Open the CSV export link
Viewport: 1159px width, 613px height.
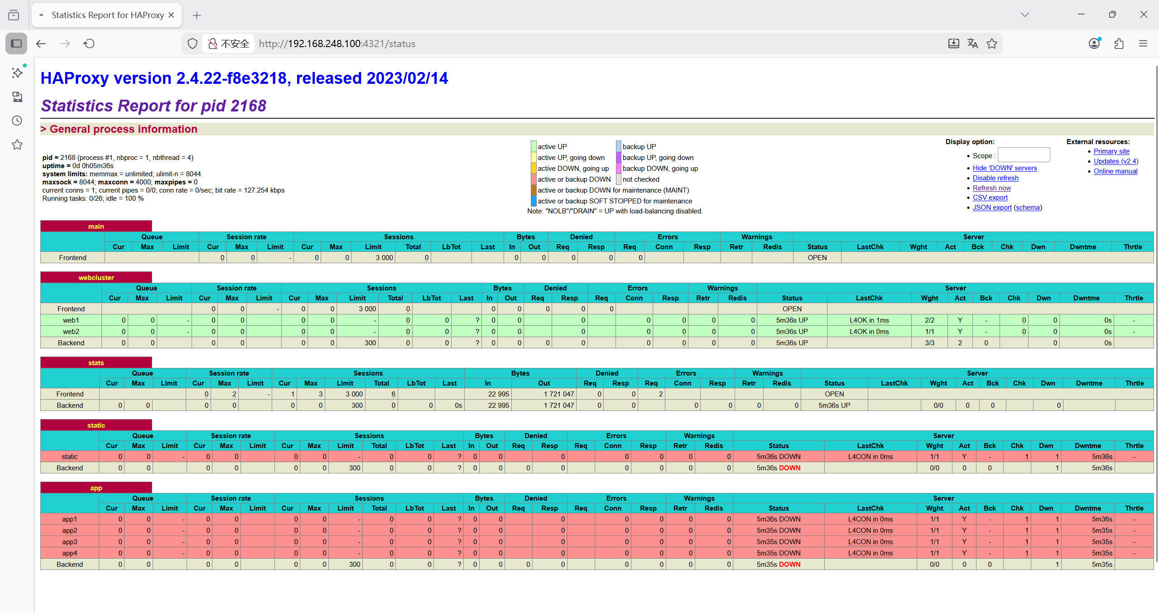tap(990, 198)
